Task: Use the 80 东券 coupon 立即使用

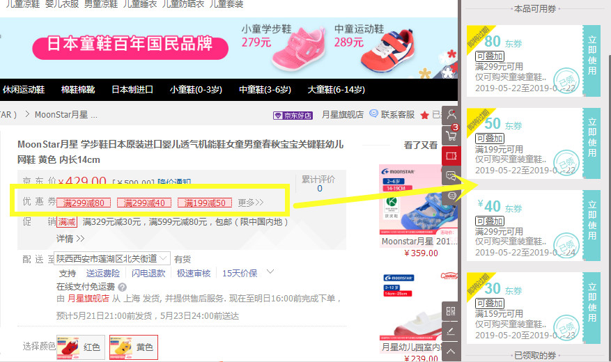Action: tap(592, 61)
